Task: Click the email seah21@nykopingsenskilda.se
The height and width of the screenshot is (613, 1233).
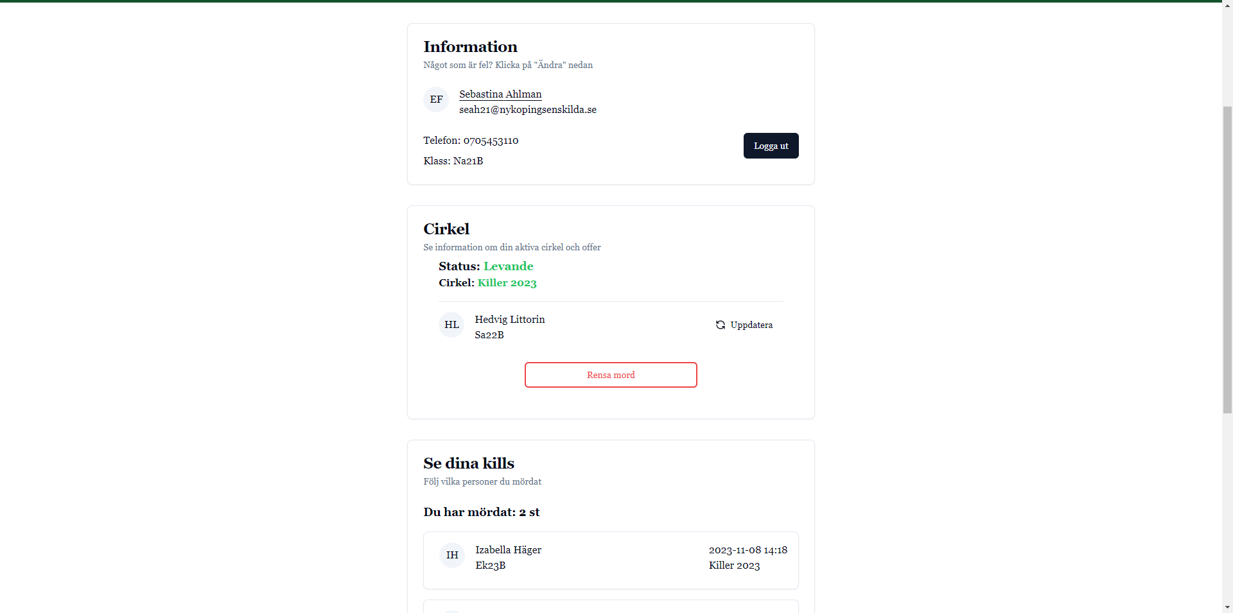Action: pos(528,110)
